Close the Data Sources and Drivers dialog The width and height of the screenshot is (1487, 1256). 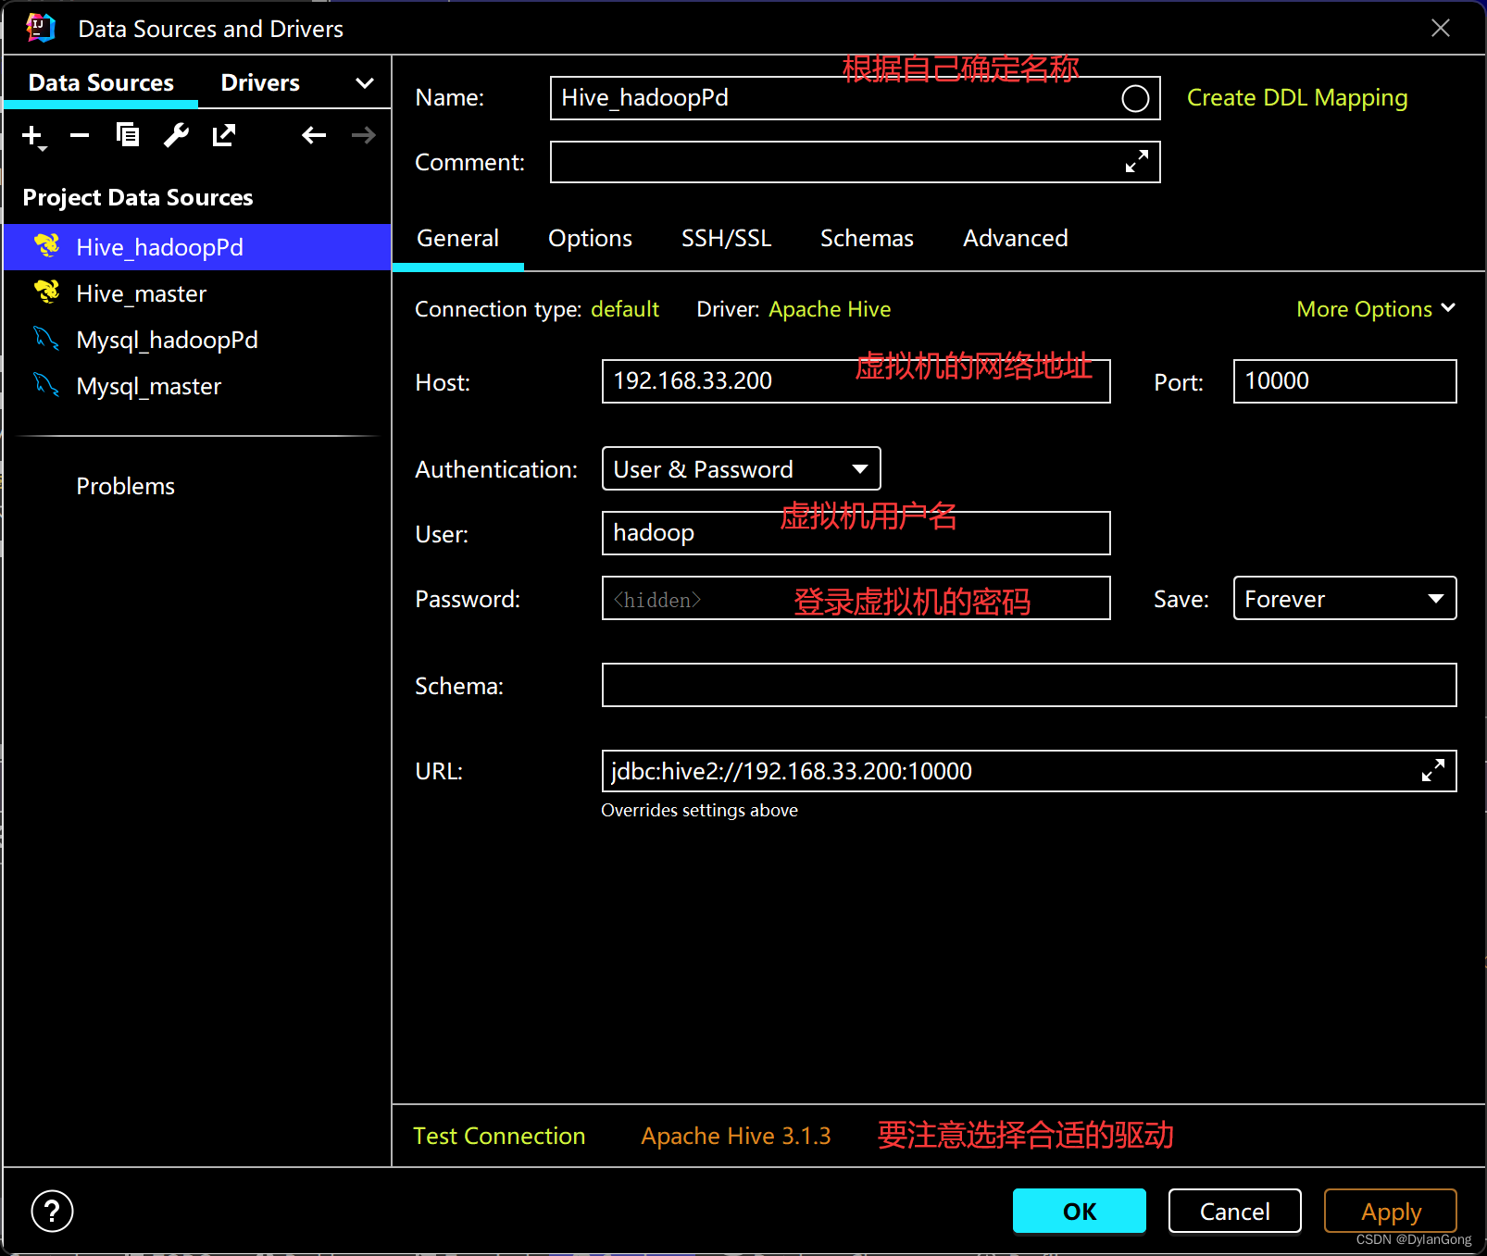1441,28
